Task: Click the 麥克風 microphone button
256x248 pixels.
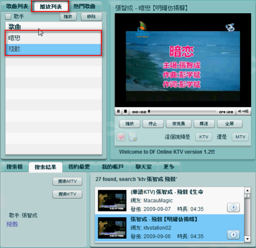Action: tap(178, 124)
